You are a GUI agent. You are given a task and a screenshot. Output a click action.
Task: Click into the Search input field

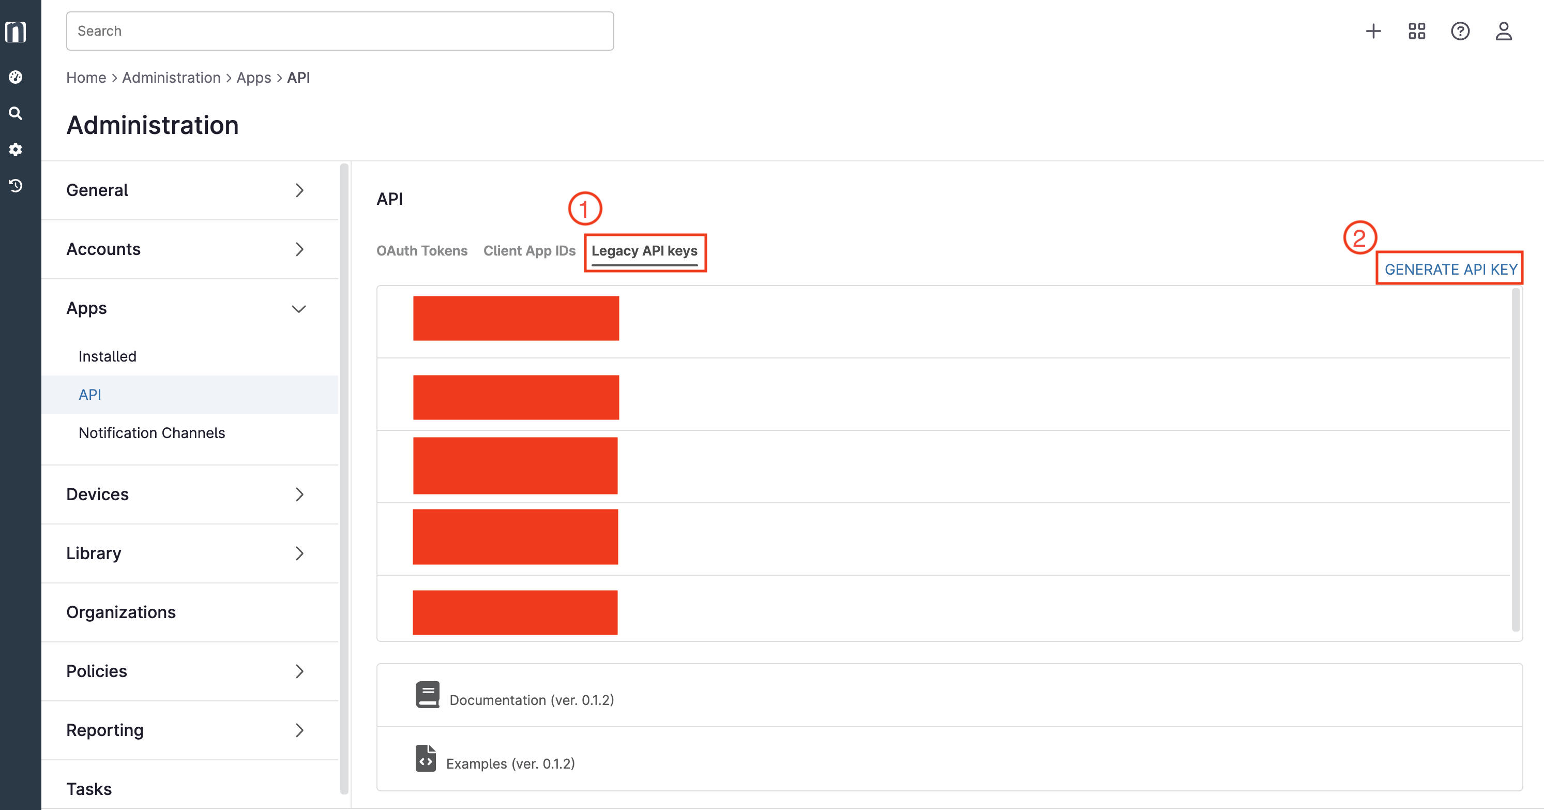[340, 31]
